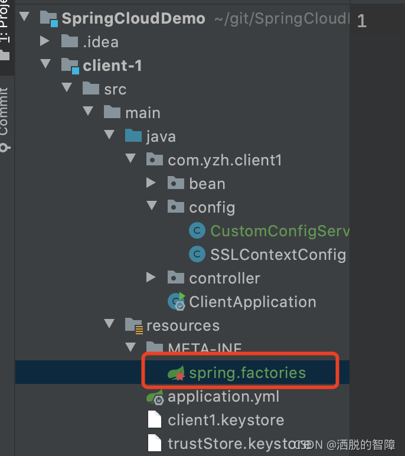
Task: Collapse the resources folder arrow
Action: tap(109, 323)
